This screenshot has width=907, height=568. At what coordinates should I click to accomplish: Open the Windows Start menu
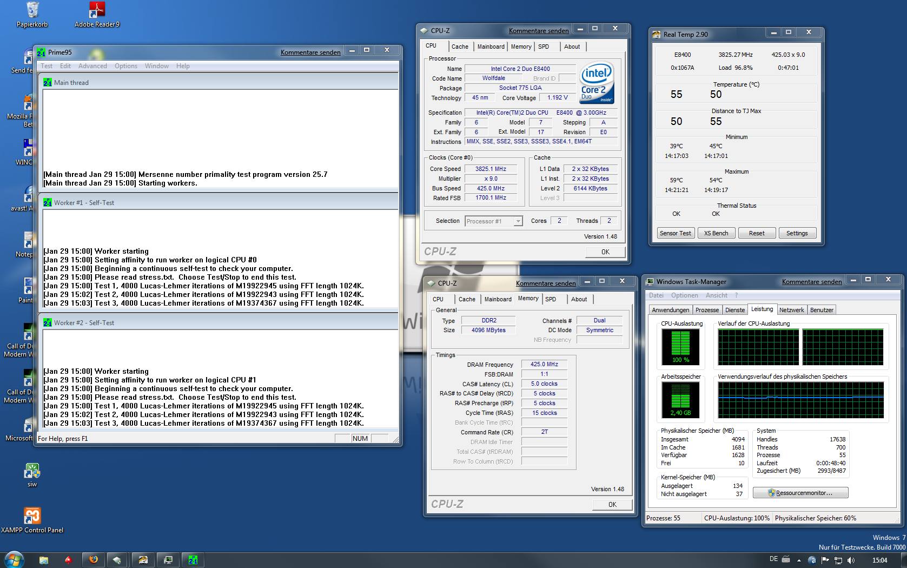(x=14, y=559)
